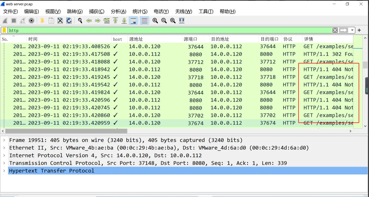Viewport: 369px width, 197px height.
Task: Open the display filter bookmarks
Action: pos(4,30)
